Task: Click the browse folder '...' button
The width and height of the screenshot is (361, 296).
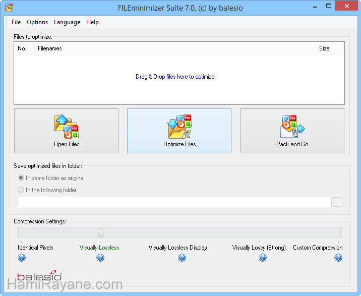Action: (338, 202)
